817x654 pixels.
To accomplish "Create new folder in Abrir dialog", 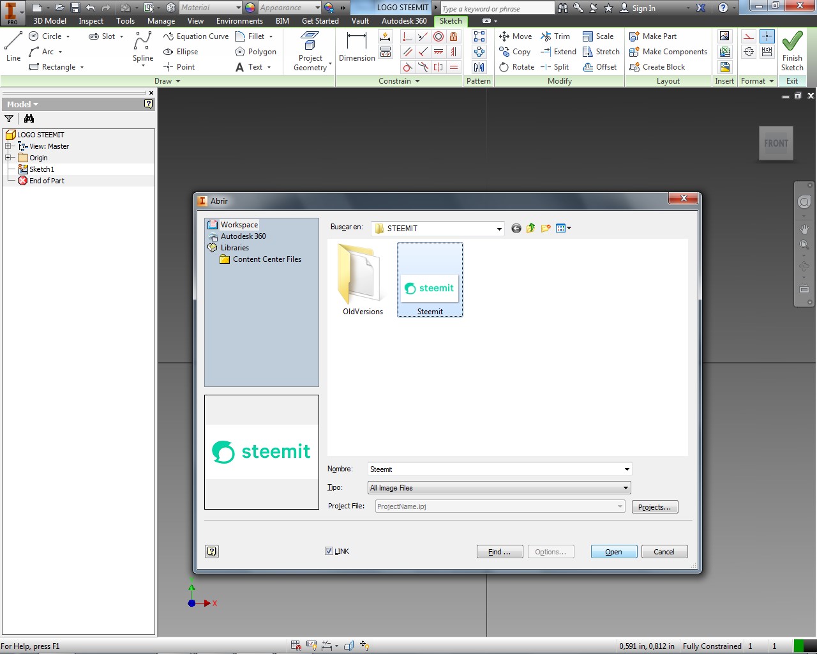I will click(x=546, y=228).
